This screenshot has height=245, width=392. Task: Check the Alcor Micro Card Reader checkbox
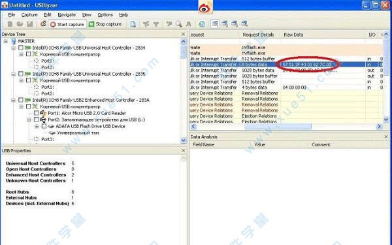[36, 113]
